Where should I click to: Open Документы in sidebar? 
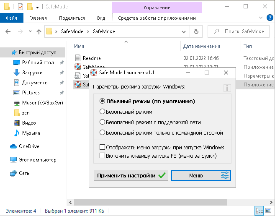[35, 83]
